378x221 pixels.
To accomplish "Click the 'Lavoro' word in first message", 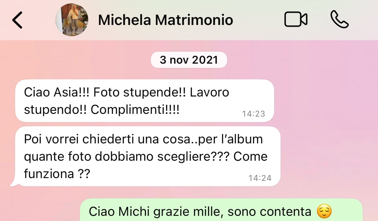I will coord(209,93).
